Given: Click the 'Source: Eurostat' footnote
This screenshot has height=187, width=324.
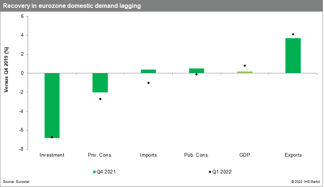Looking at the screenshot, I should pyautogui.click(x=16, y=181).
